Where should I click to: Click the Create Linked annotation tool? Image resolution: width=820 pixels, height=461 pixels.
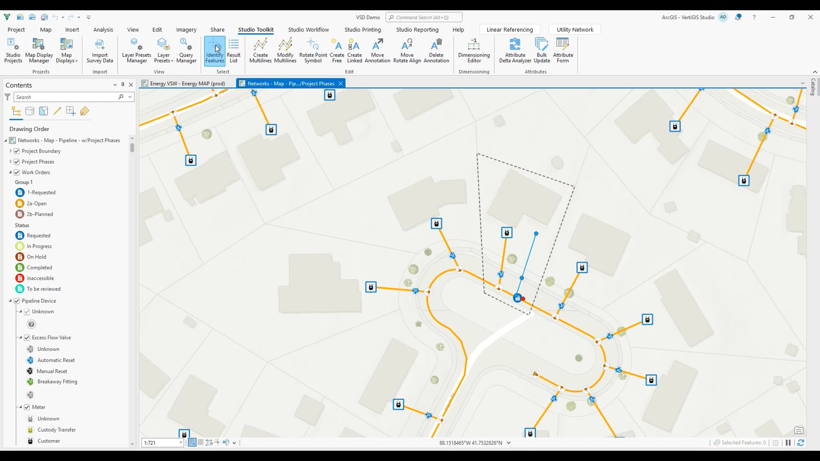click(x=355, y=51)
